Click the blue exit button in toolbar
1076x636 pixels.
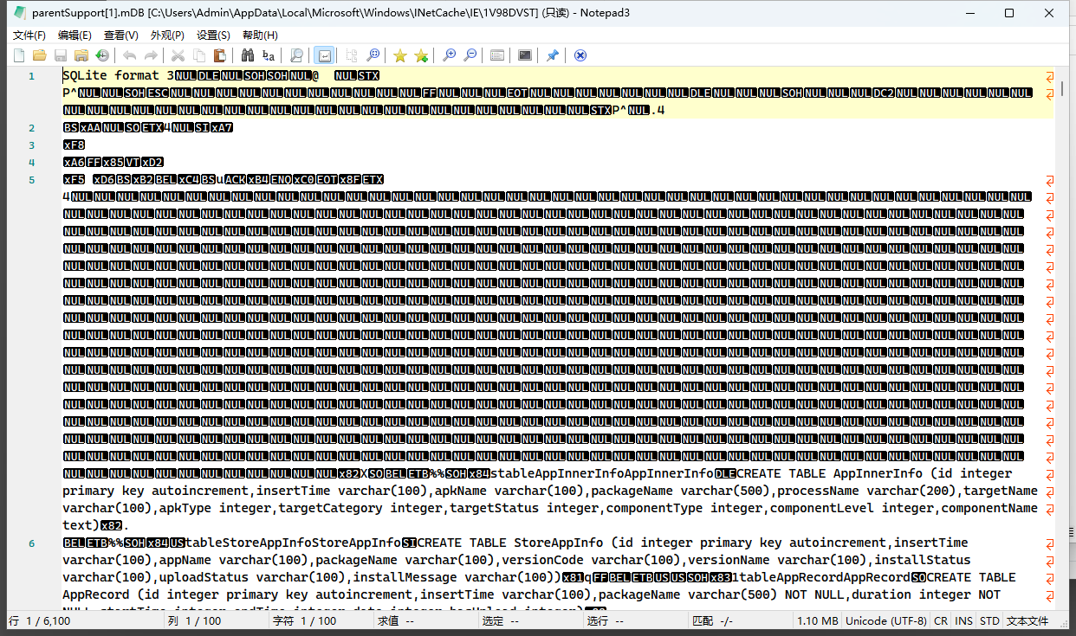click(580, 55)
